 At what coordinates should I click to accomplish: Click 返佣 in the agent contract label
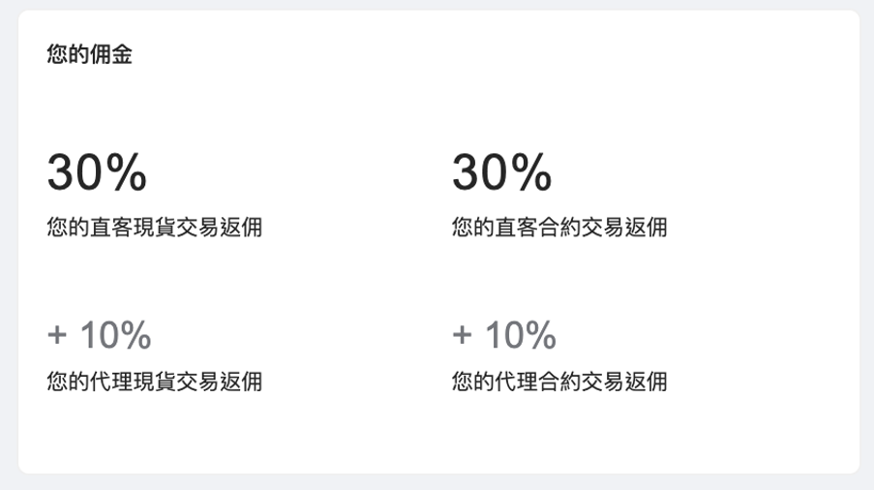646,382
